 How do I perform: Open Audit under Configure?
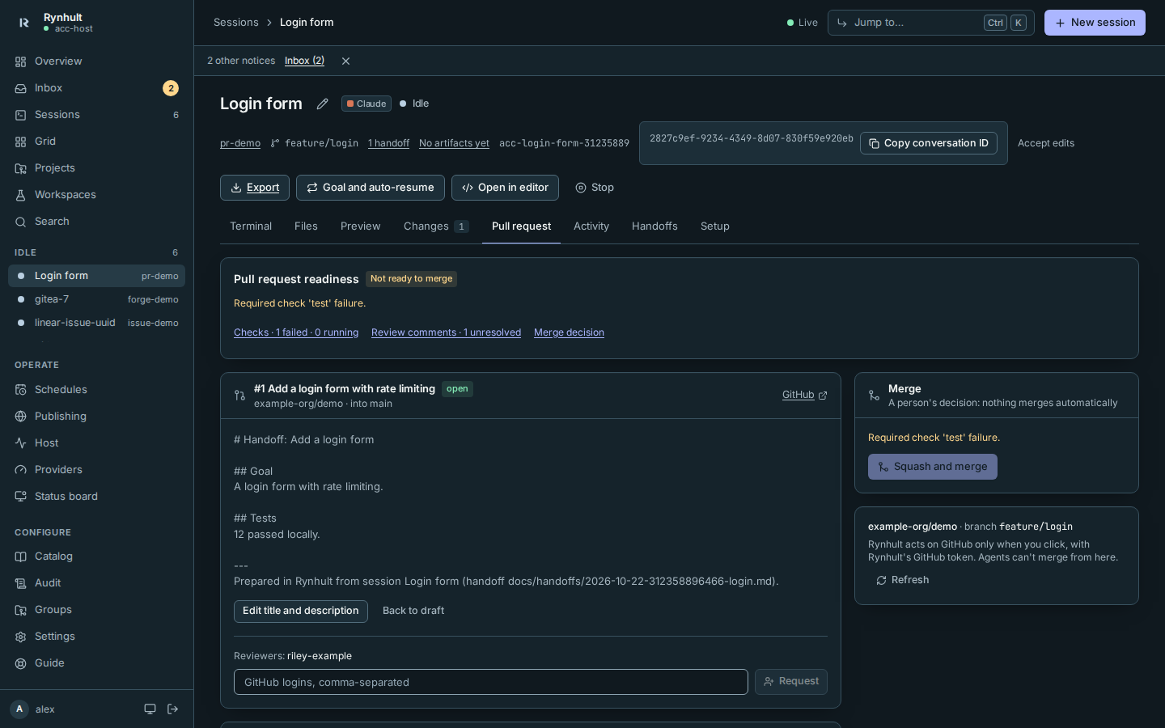tap(97, 583)
